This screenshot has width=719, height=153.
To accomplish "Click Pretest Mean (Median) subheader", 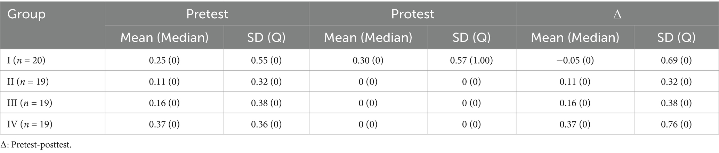I will pos(164,37).
